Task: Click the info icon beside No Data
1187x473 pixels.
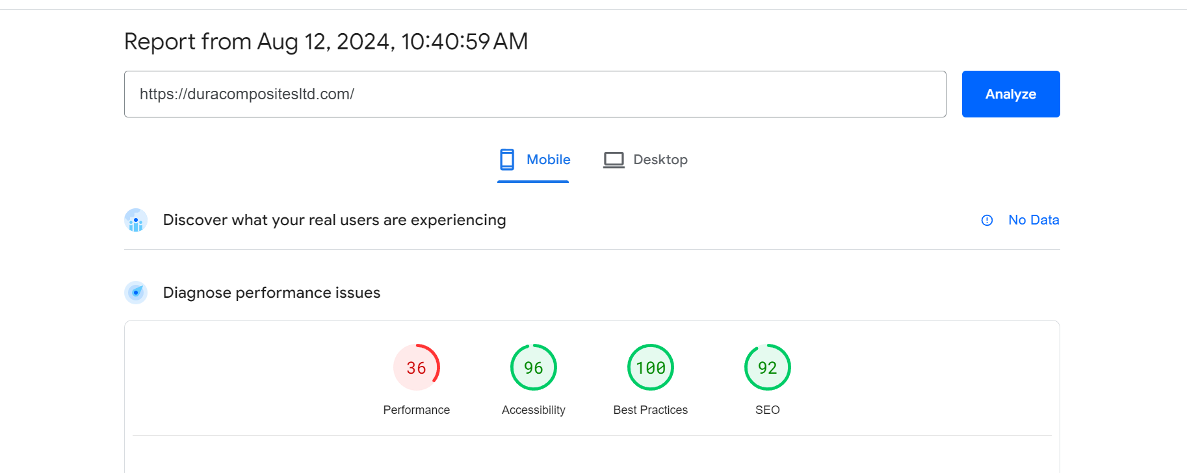Action: pyautogui.click(x=987, y=221)
